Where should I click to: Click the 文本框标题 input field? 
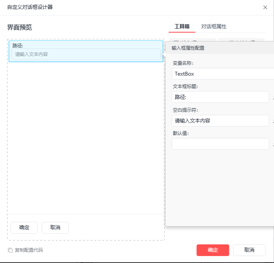[x=220, y=97]
